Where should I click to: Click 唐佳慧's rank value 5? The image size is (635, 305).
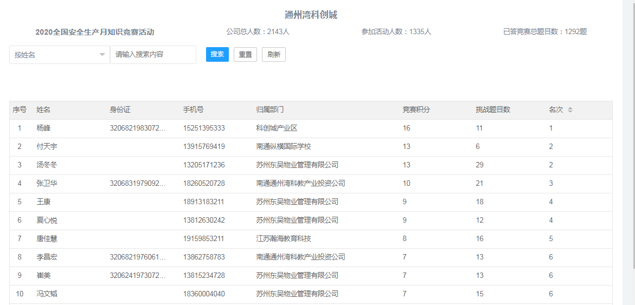click(551, 239)
